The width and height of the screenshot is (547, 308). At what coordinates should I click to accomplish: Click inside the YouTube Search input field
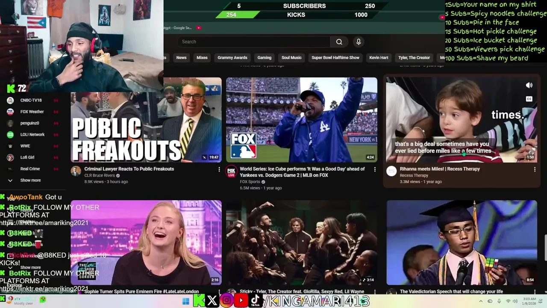[254, 41]
